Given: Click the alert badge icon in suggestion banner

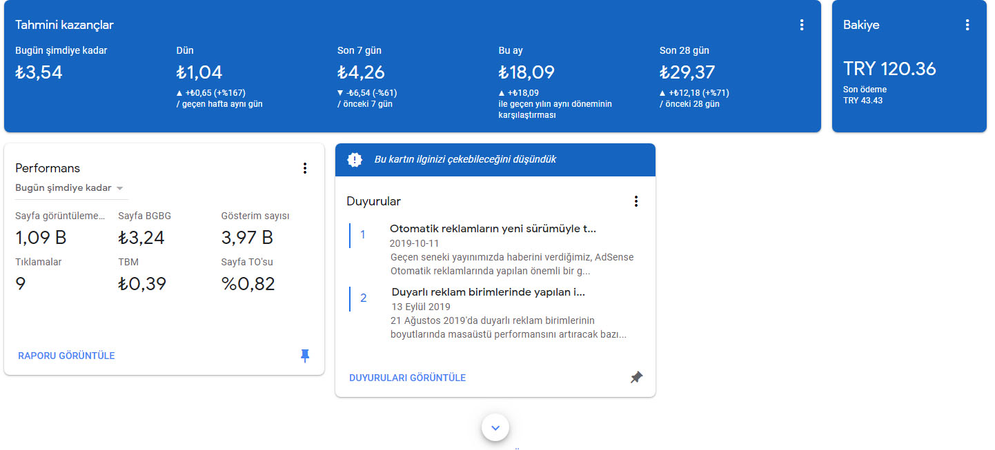Looking at the screenshot, I should pos(355,160).
